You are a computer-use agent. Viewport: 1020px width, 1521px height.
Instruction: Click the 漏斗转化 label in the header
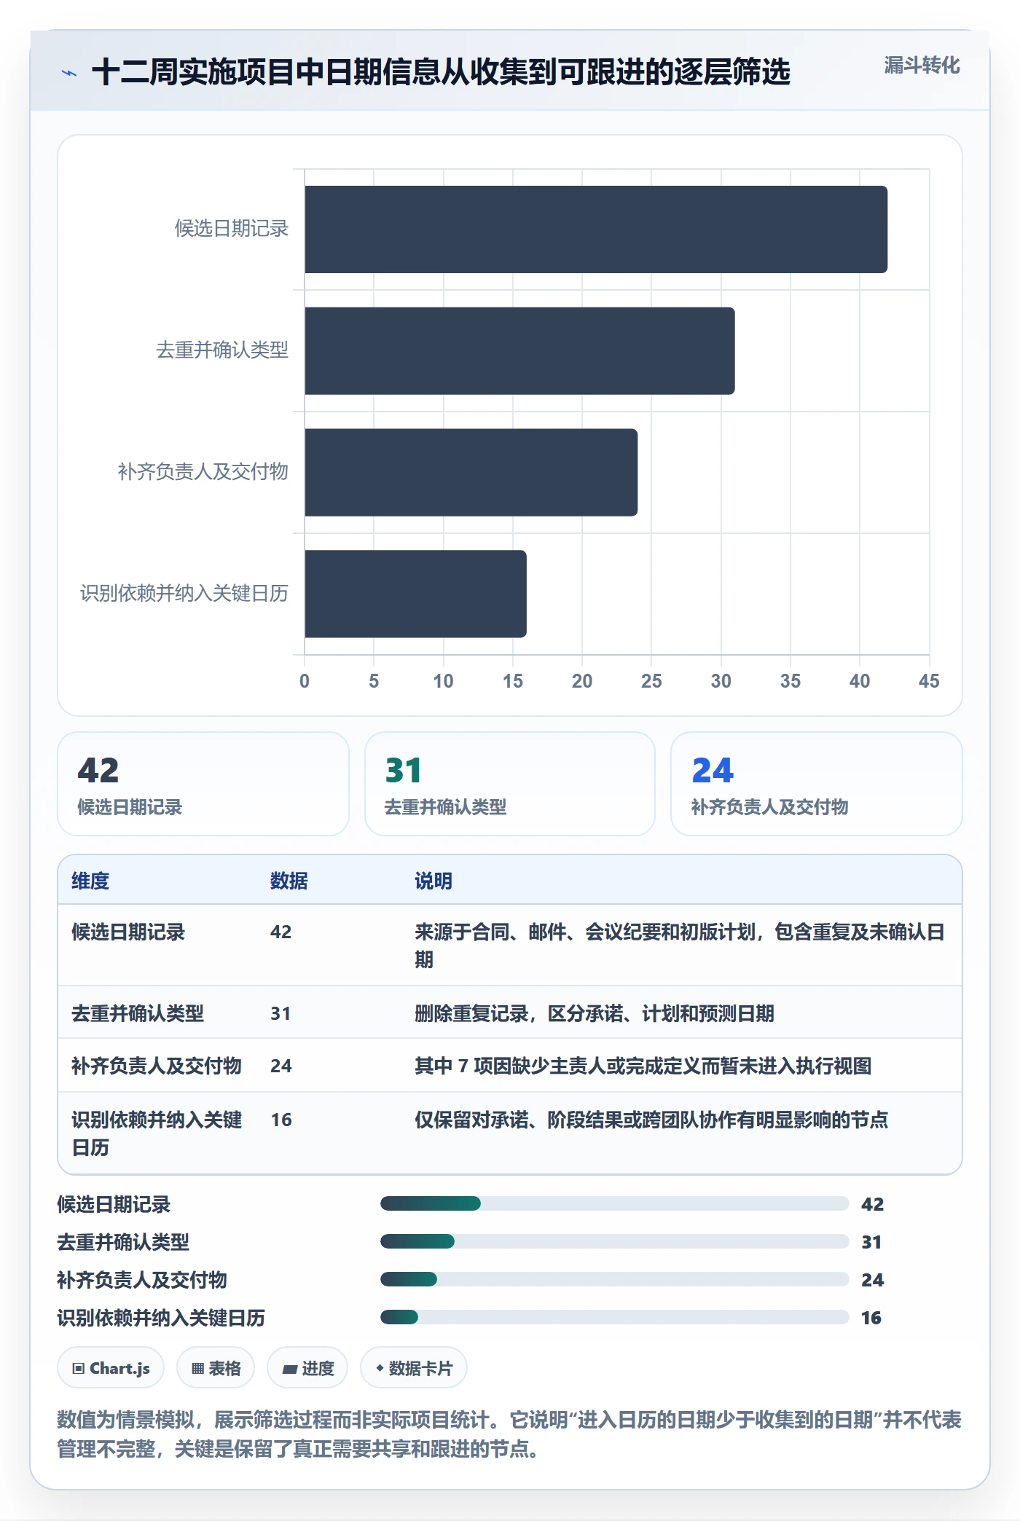click(922, 66)
